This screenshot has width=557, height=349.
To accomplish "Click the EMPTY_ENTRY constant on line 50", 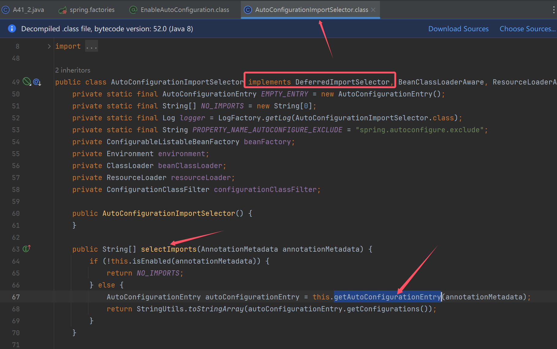I will 285,94.
